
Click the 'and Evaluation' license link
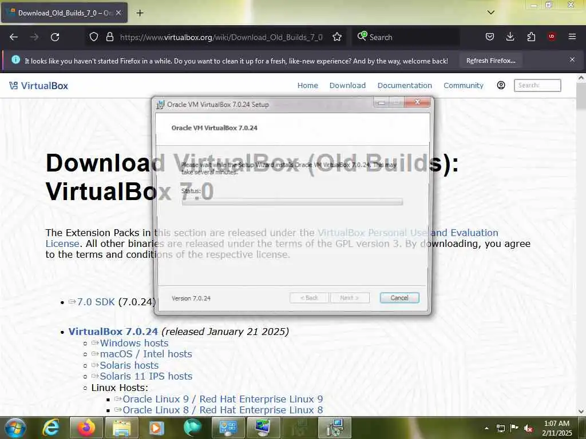pos(465,233)
